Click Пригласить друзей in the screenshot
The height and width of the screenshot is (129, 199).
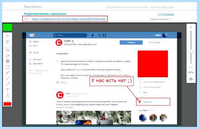coord(150,87)
